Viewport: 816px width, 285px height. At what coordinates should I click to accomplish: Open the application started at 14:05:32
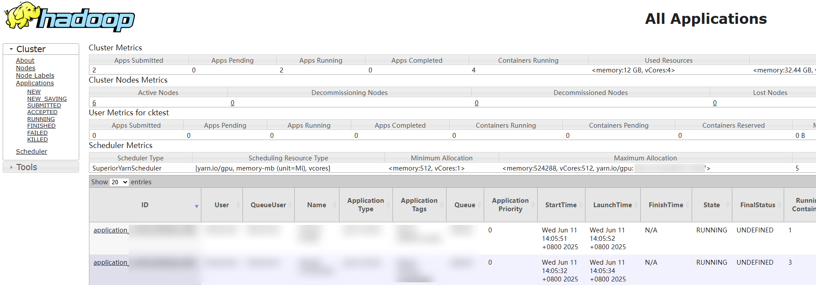(111, 262)
